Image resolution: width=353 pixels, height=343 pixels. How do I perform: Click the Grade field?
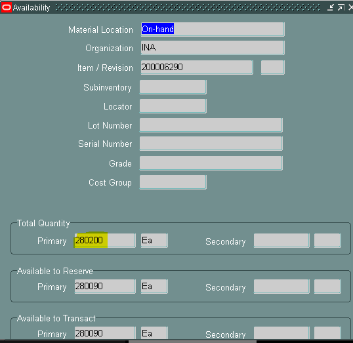(x=211, y=163)
